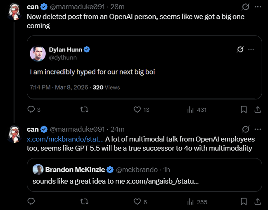Repost the first post about OpenAI
The image size is (268, 210).
[84, 109]
